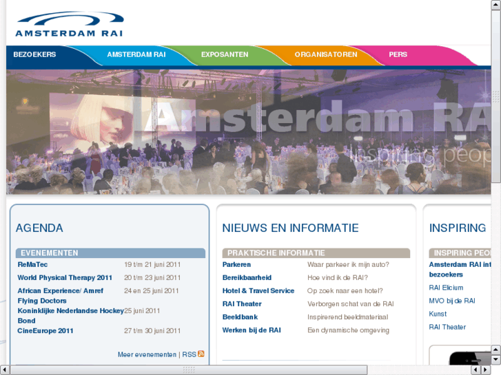This screenshot has width=501, height=375.
Task: Open the ReMaTec event link
Action: tap(32, 265)
